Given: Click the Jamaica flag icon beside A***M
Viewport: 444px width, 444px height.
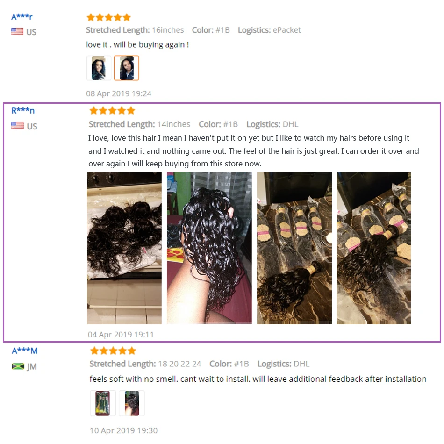Looking at the screenshot, I should (18, 366).
